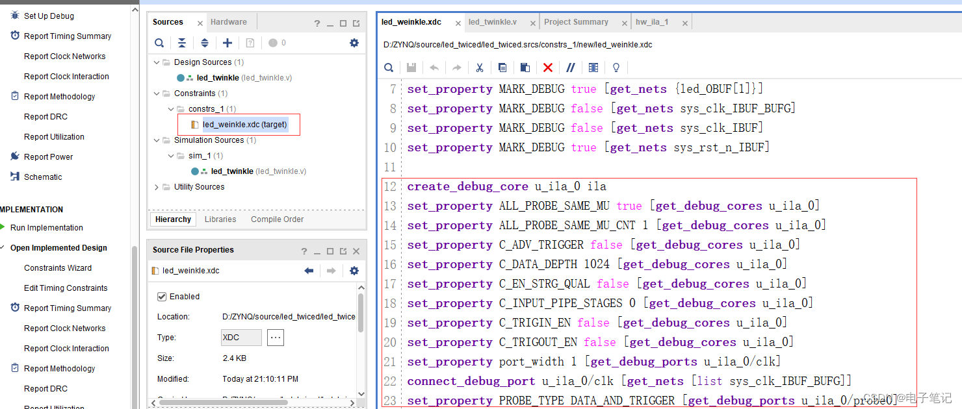Float the Sources panel

click(356, 23)
